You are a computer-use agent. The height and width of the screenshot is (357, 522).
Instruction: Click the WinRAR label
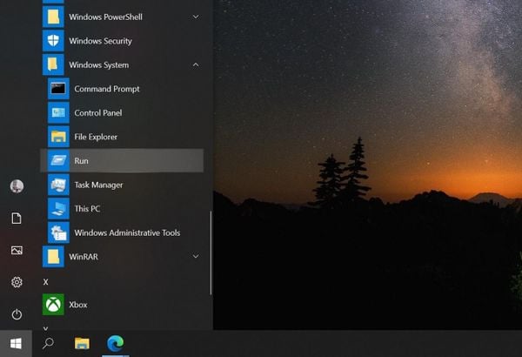click(84, 257)
